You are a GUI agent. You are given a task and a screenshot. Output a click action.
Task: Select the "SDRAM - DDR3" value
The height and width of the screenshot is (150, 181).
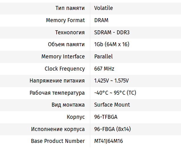coord(112,32)
